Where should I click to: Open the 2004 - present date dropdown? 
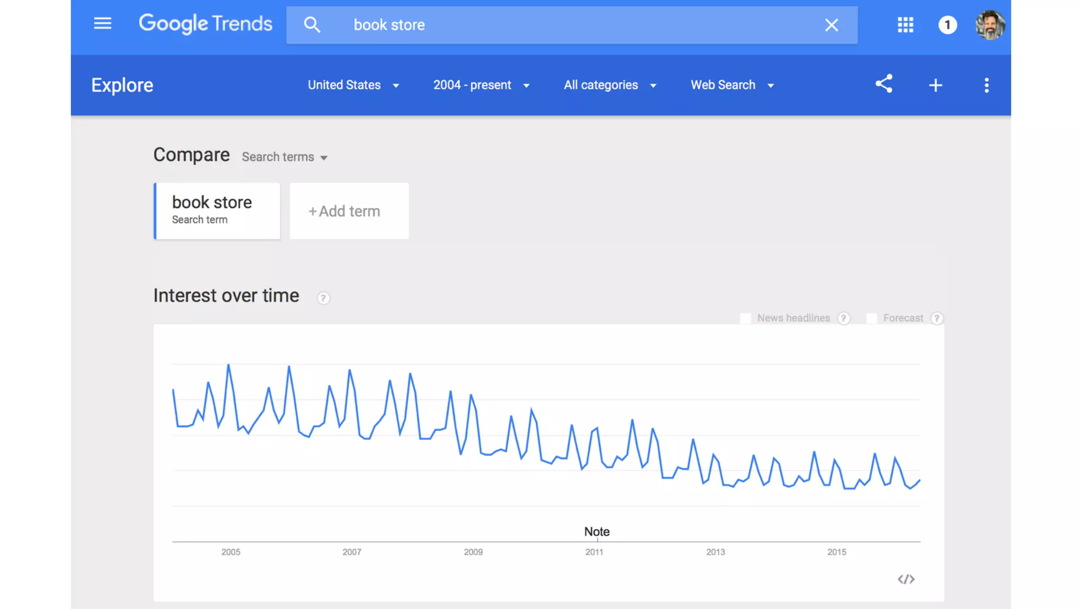tap(481, 85)
